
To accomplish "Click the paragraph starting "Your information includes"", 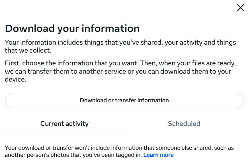I will pos(120,46).
